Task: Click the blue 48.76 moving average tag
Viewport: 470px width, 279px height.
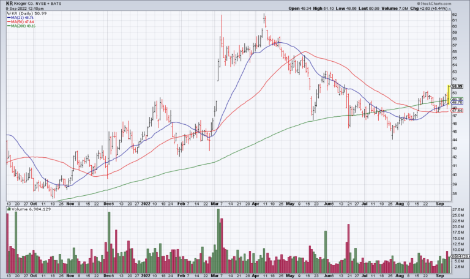Action: coord(457,103)
